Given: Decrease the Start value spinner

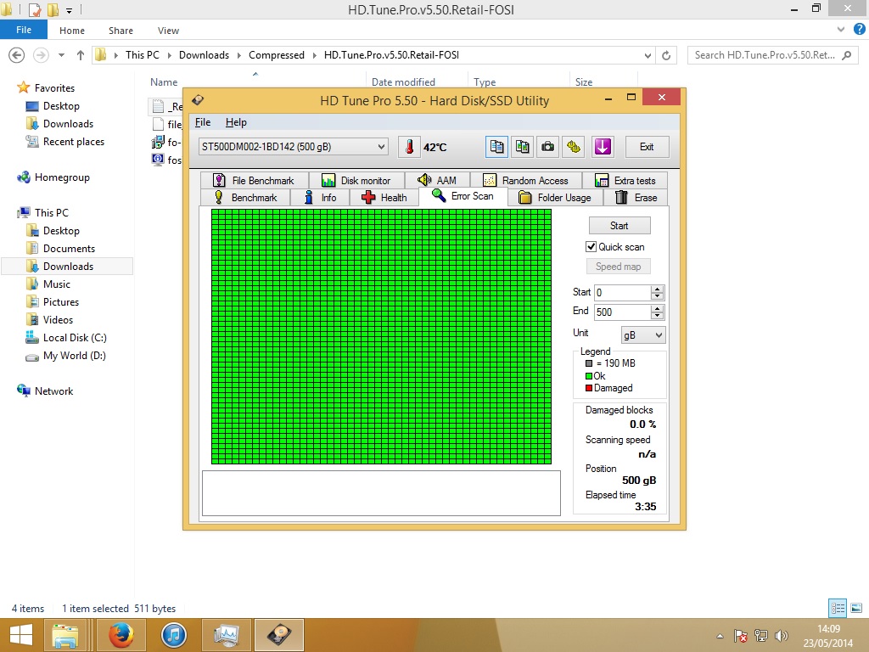Looking at the screenshot, I should (x=658, y=296).
